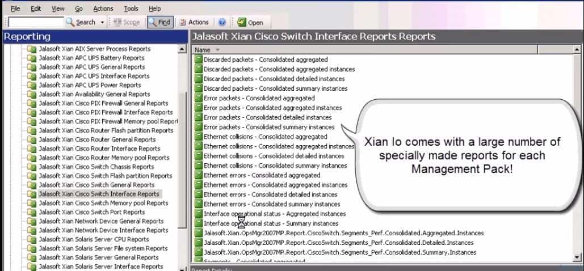Click the Search toolbar button
This screenshot has width=584, height=271.
[x=81, y=22]
